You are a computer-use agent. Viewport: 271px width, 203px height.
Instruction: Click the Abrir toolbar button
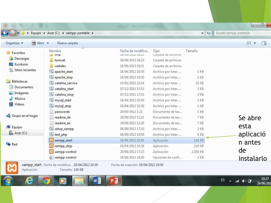(38, 43)
